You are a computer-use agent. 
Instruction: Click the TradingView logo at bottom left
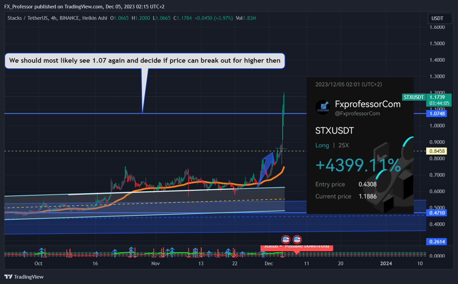click(24, 277)
